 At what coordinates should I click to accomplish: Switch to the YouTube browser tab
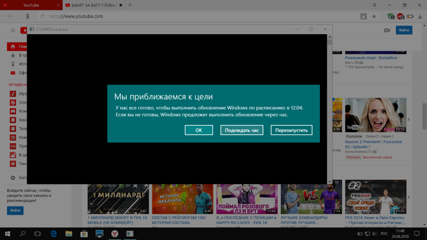point(31,5)
